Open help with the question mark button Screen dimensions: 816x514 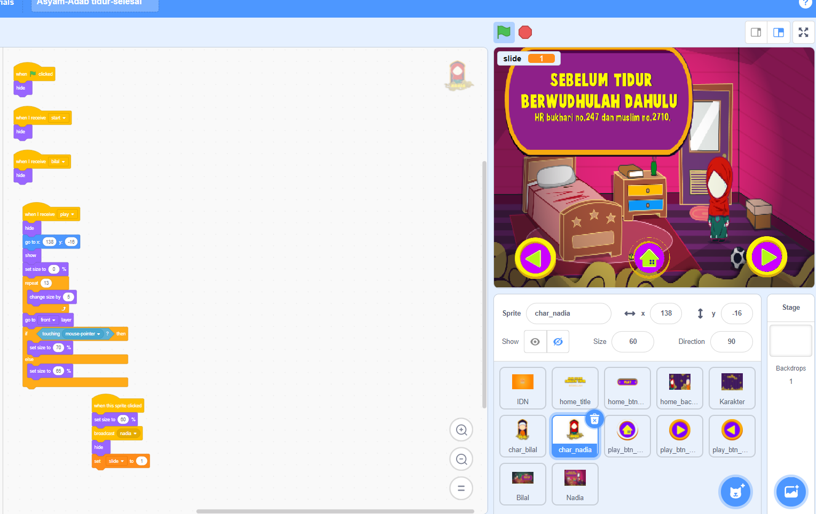[805, 4]
